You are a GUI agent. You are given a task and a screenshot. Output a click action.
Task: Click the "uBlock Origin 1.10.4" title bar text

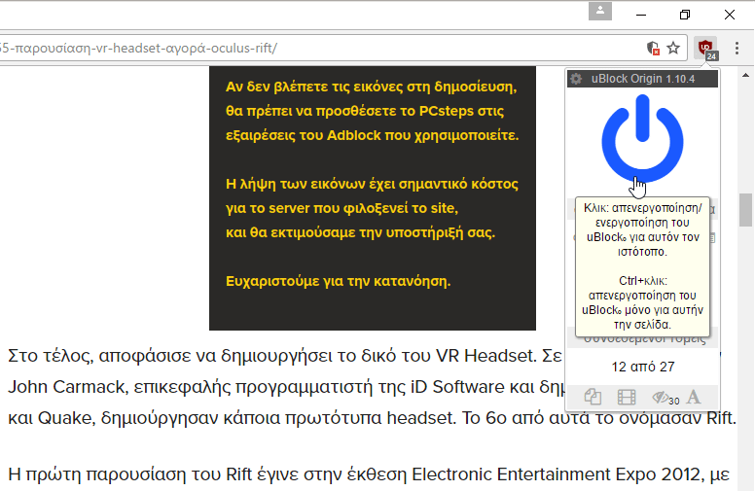(x=643, y=79)
